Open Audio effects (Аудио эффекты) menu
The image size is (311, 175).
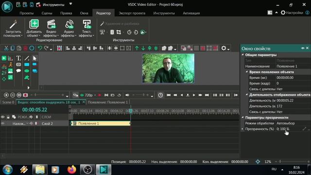point(69,28)
